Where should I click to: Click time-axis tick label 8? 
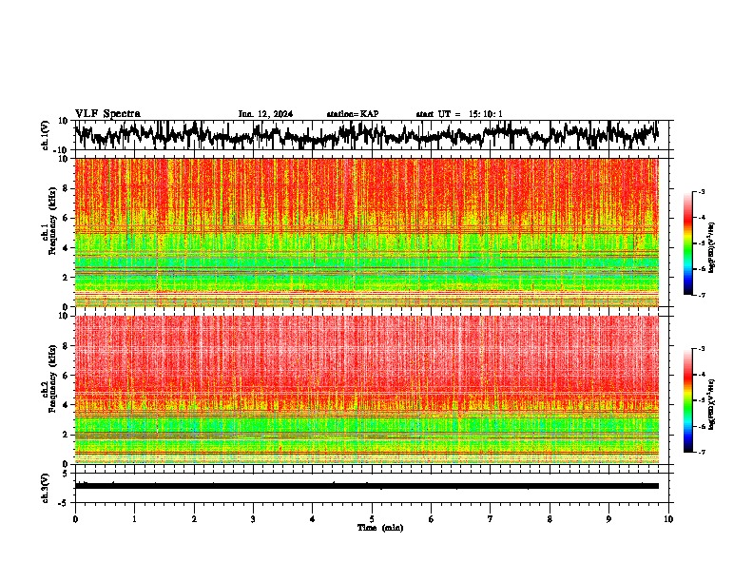coord(550,519)
